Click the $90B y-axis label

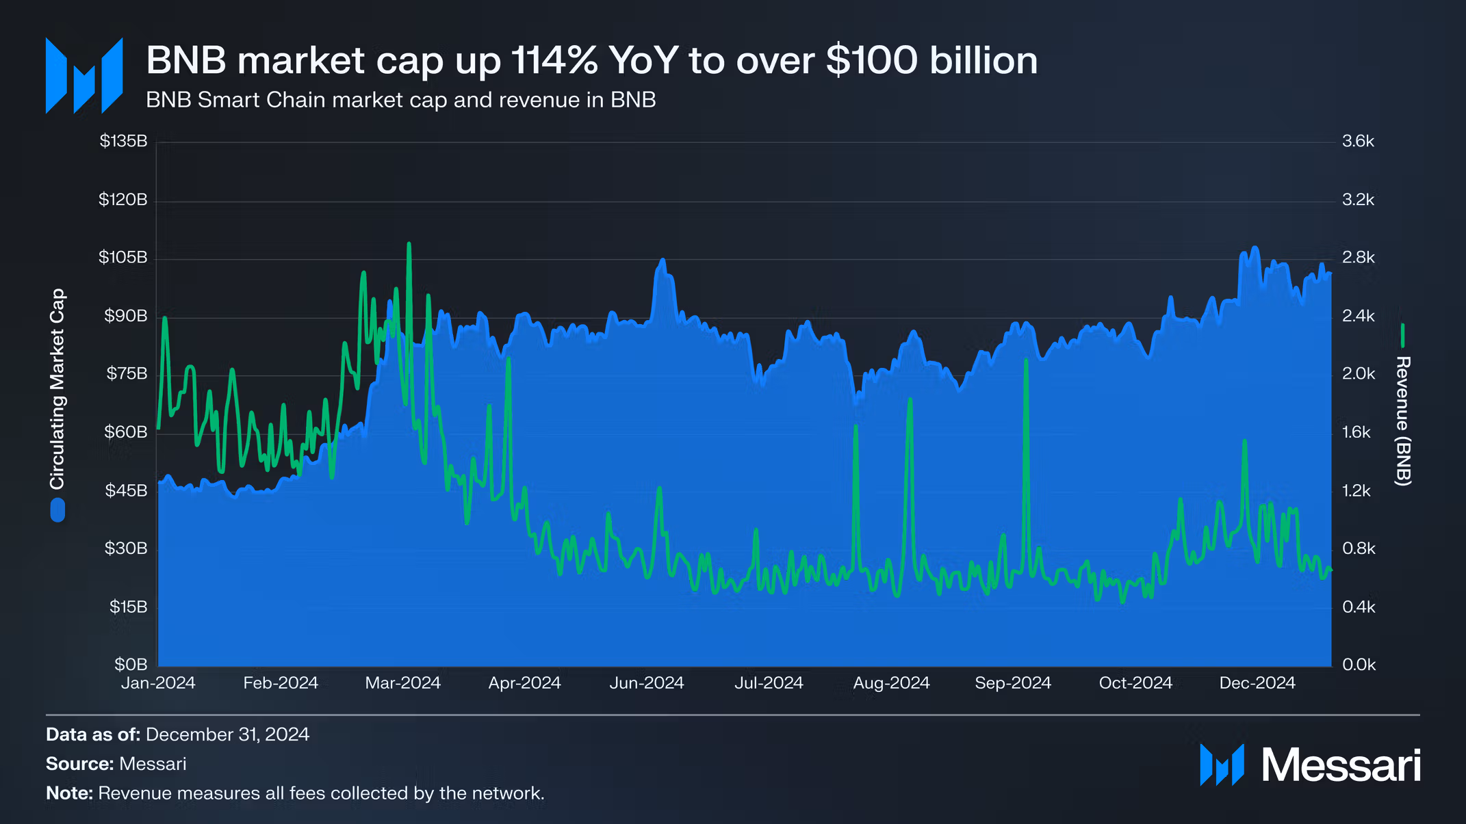[126, 316]
